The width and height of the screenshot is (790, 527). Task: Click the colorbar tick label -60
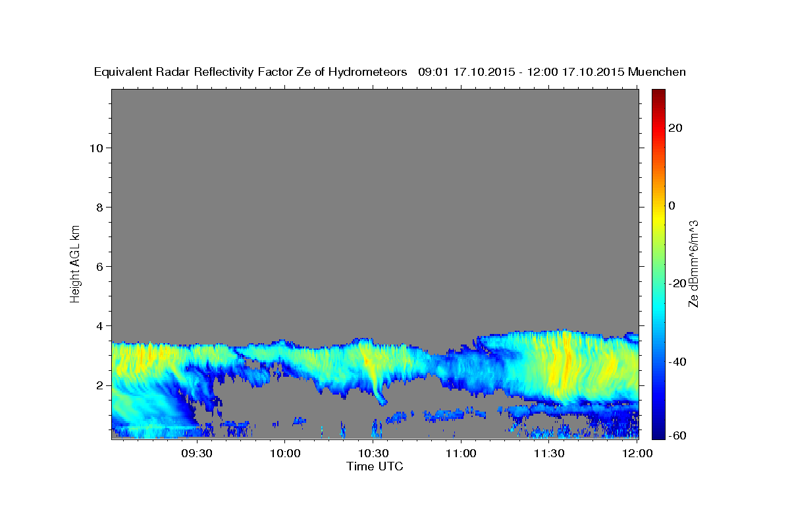click(677, 435)
